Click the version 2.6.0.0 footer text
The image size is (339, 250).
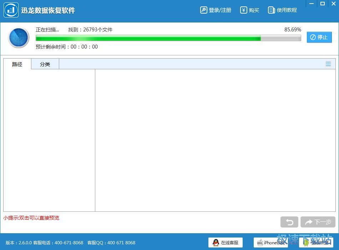pos(19,242)
